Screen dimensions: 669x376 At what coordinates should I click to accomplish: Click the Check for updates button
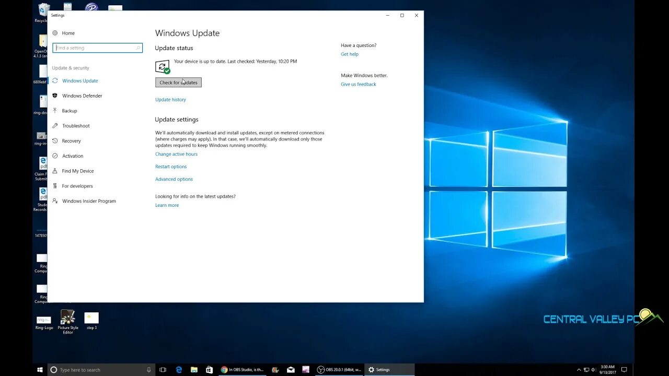tap(178, 83)
